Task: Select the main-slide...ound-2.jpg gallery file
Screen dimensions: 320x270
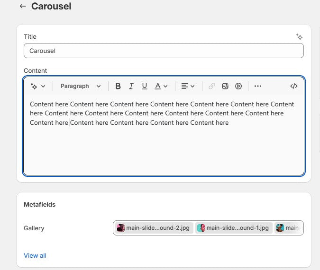Action: (x=154, y=228)
